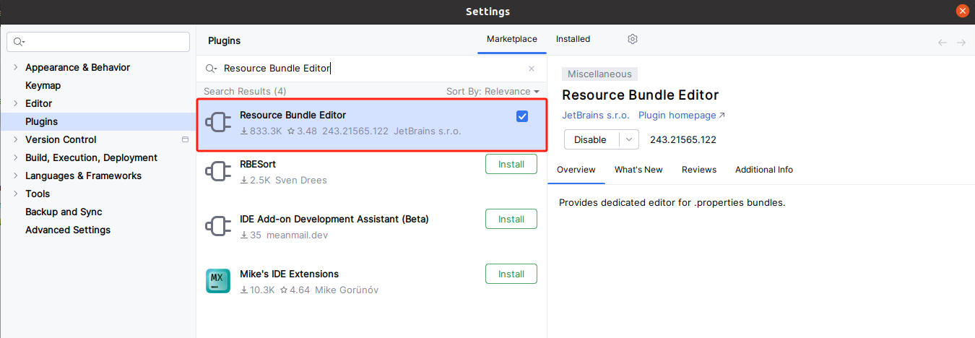Click the Resource Bundle Editor plug icon
The width and height of the screenshot is (975, 338).
(x=218, y=123)
